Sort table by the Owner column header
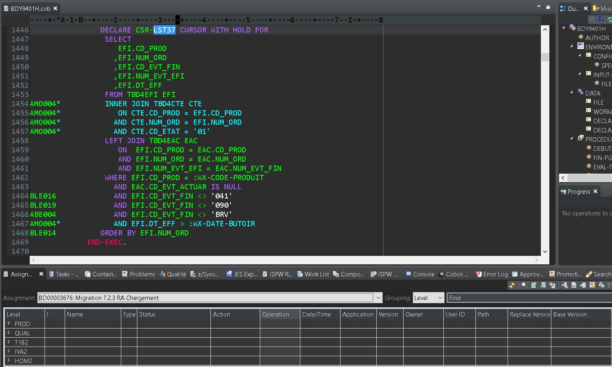The image size is (612, 367). click(423, 314)
